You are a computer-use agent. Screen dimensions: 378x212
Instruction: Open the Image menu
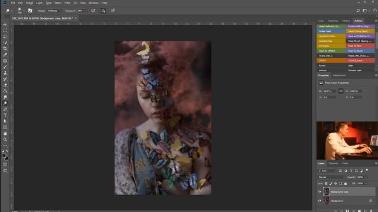pos(30,3)
